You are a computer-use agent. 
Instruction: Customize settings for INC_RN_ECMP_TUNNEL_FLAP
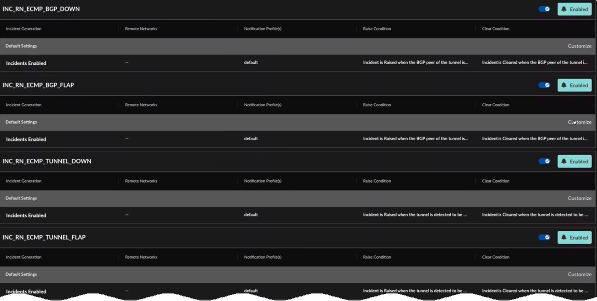pyautogui.click(x=580, y=274)
